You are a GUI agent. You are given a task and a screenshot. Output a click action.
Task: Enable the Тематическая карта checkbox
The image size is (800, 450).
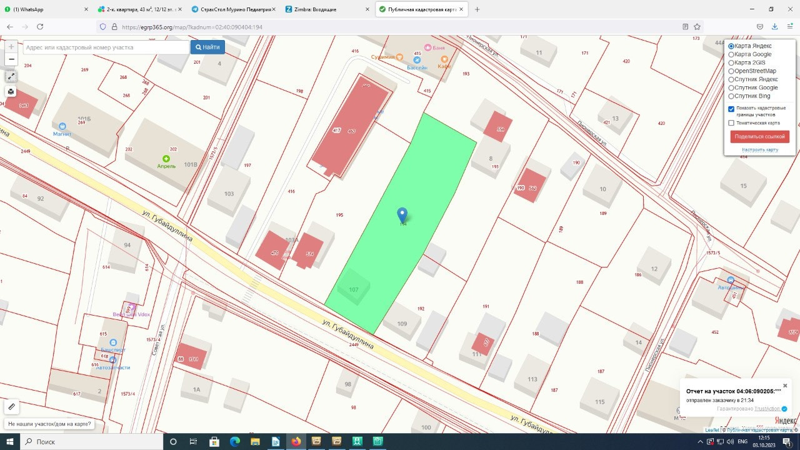click(x=731, y=123)
